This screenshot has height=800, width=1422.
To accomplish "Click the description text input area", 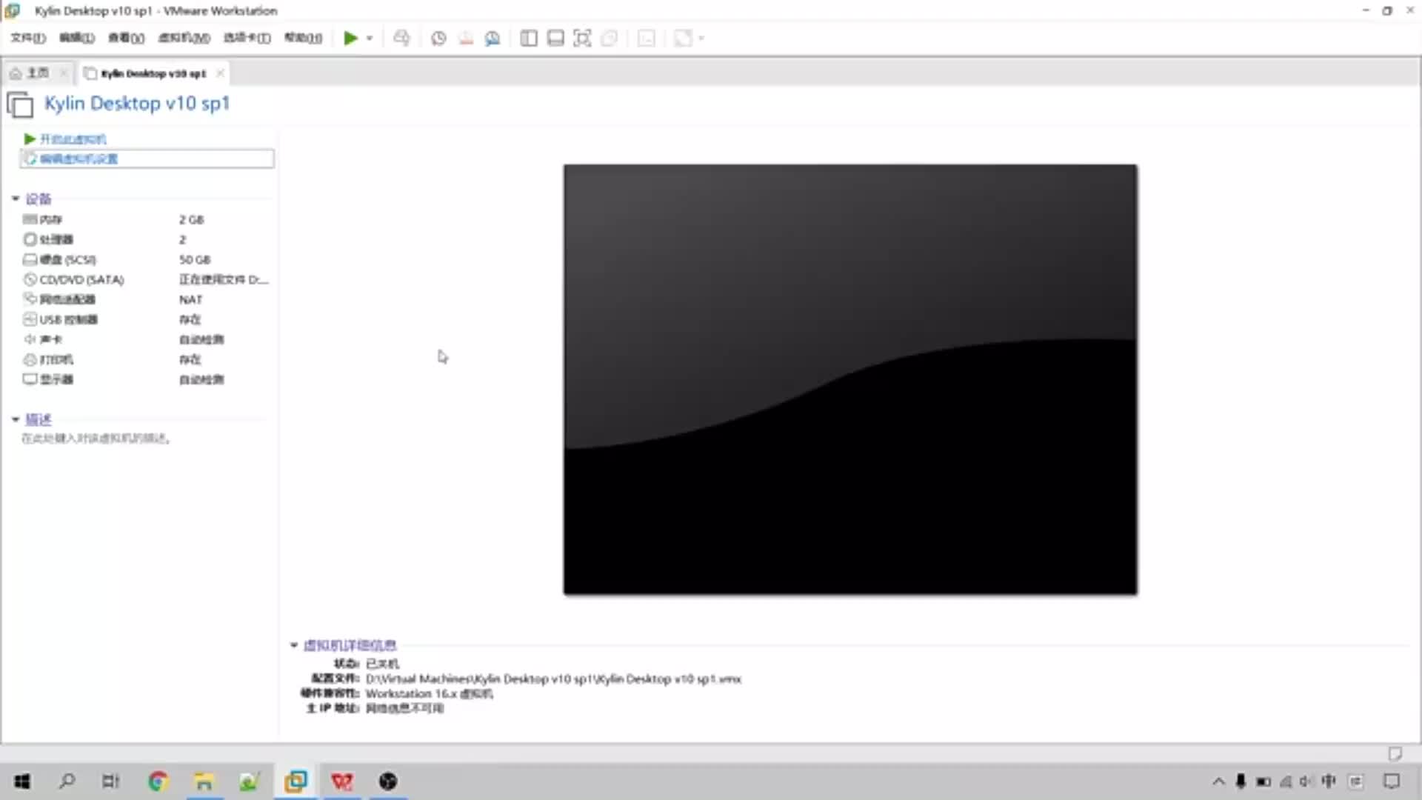I will click(96, 439).
